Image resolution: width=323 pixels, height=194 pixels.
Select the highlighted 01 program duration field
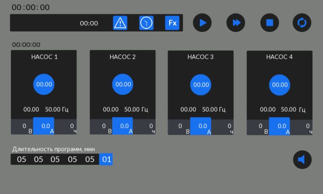coord(106,159)
